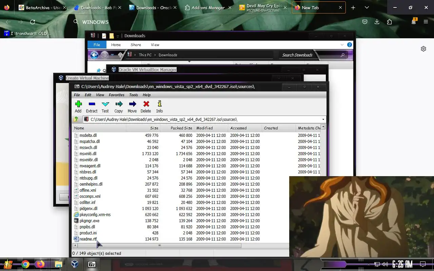The width and height of the screenshot is (434, 271).
Task: Open the 7-Zip Tools menu
Action: point(134,95)
